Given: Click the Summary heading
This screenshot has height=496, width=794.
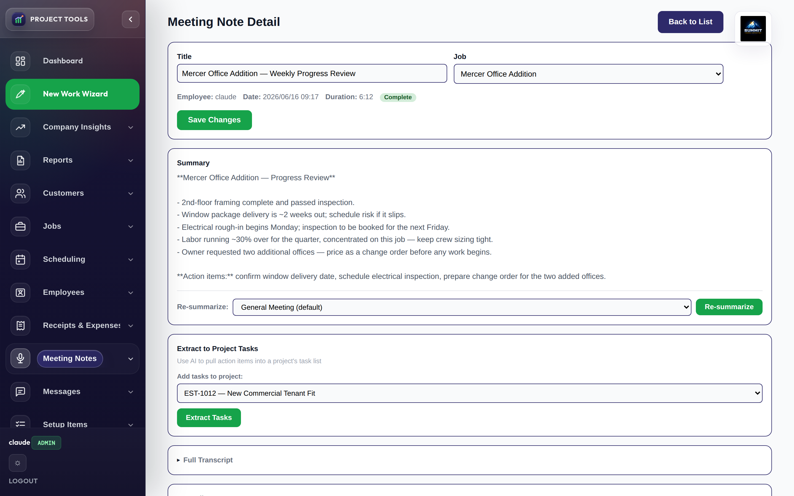Looking at the screenshot, I should pyautogui.click(x=193, y=163).
